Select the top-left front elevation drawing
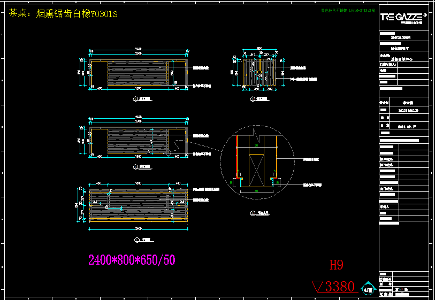The height and width of the screenshot is (300, 435). coord(139,73)
